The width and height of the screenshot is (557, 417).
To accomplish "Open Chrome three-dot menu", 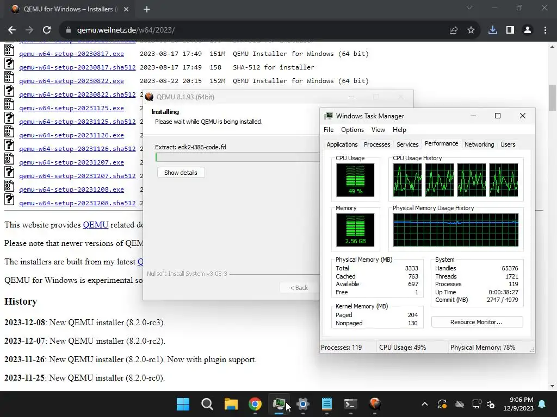I will [545, 30].
